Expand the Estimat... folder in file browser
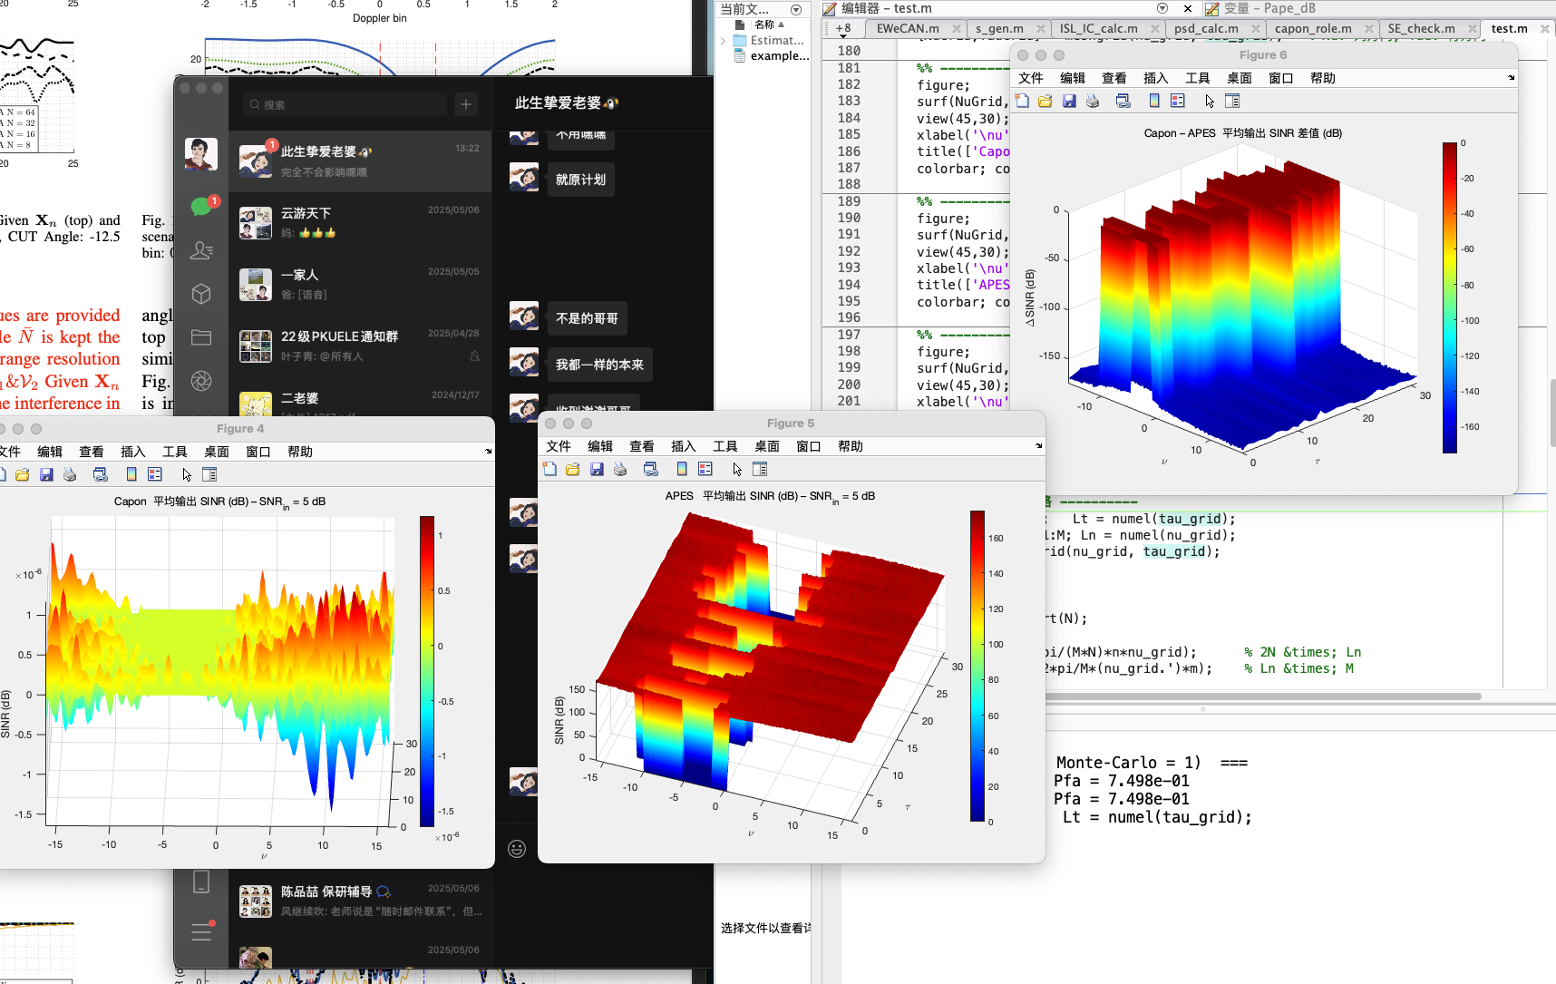 pyautogui.click(x=724, y=41)
